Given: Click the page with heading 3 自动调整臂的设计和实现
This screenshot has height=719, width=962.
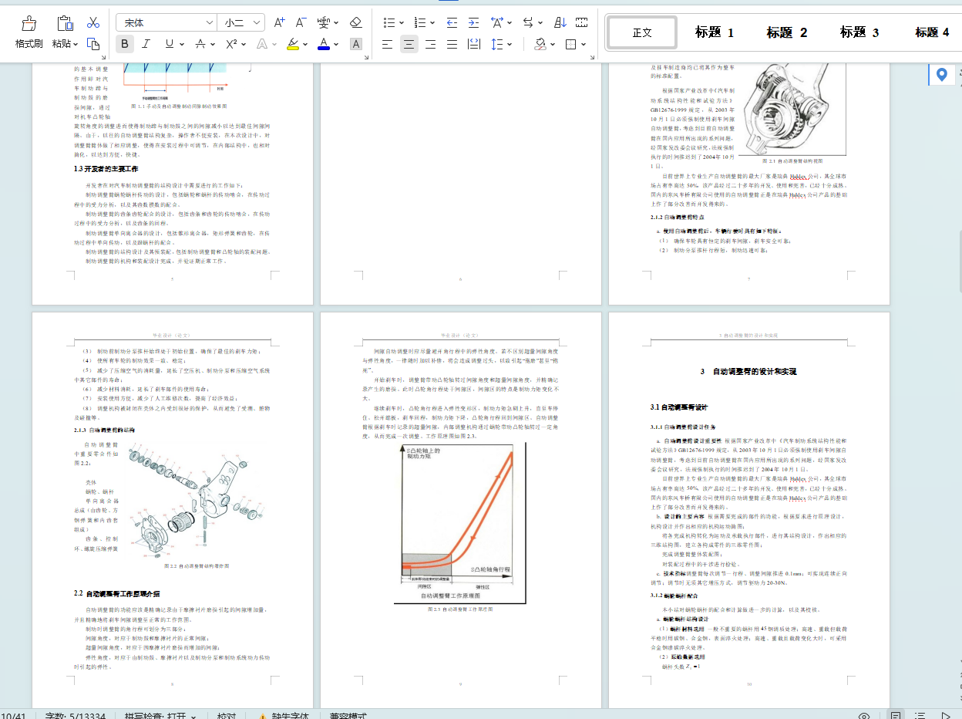Looking at the screenshot, I should pyautogui.click(x=749, y=510).
